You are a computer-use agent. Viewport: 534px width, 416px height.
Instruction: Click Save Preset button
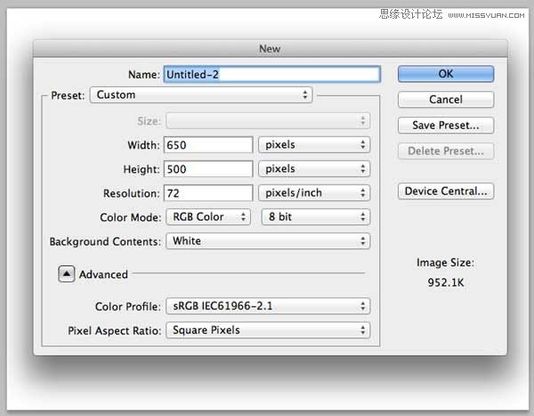pyautogui.click(x=445, y=126)
